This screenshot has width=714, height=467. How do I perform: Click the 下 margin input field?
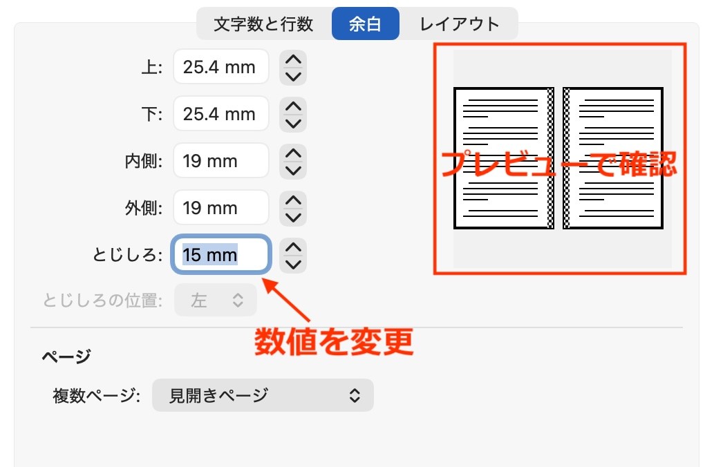click(221, 114)
